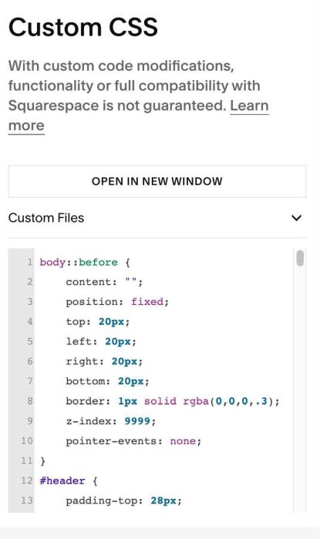Click the Custom Files label

(x=46, y=218)
